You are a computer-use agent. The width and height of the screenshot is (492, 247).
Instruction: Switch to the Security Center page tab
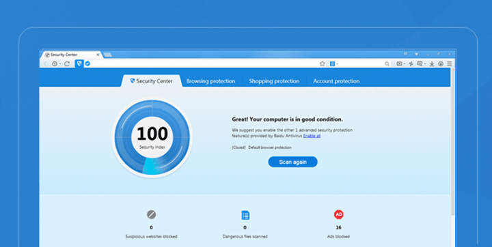[x=151, y=81]
